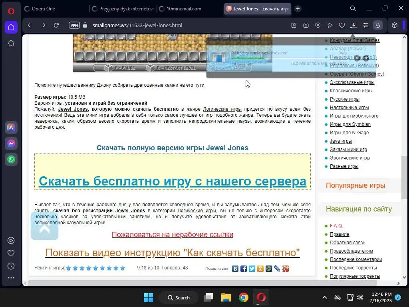
Task: Open sidebar setup three-dots menu
Action: coord(11,278)
